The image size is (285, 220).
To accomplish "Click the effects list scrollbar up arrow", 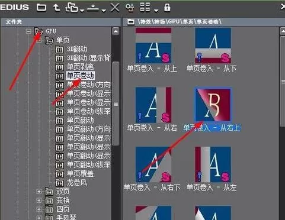I will pyautogui.click(x=283, y=31).
